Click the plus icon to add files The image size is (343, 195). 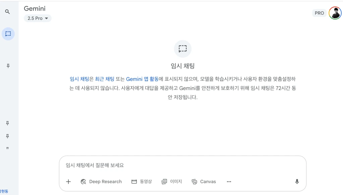(x=68, y=182)
